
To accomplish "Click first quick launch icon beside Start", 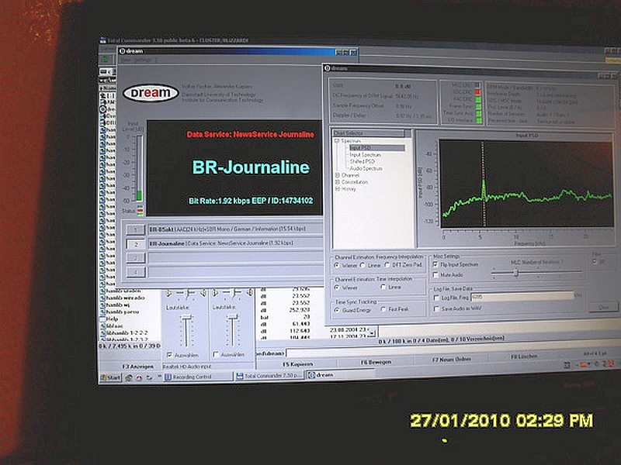I will click(129, 378).
